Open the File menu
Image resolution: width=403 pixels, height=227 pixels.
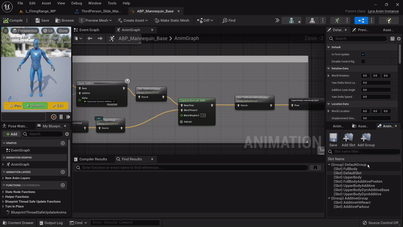pyautogui.click(x=20, y=4)
